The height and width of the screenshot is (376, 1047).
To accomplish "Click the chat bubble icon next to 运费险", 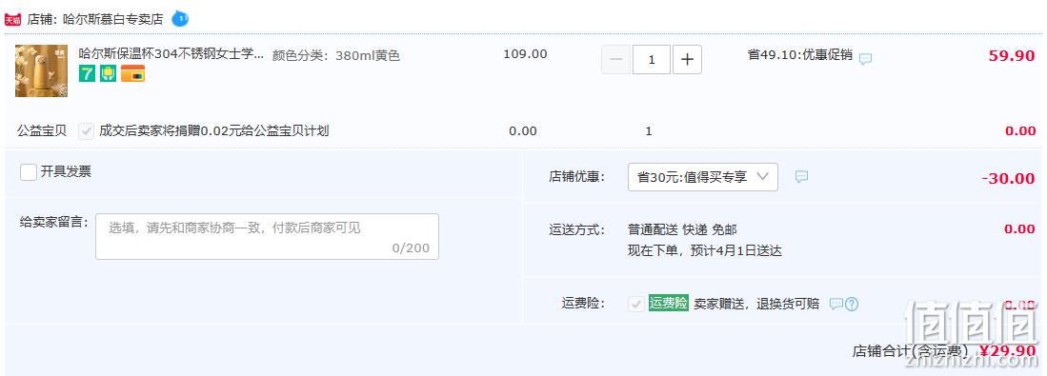I will [836, 304].
